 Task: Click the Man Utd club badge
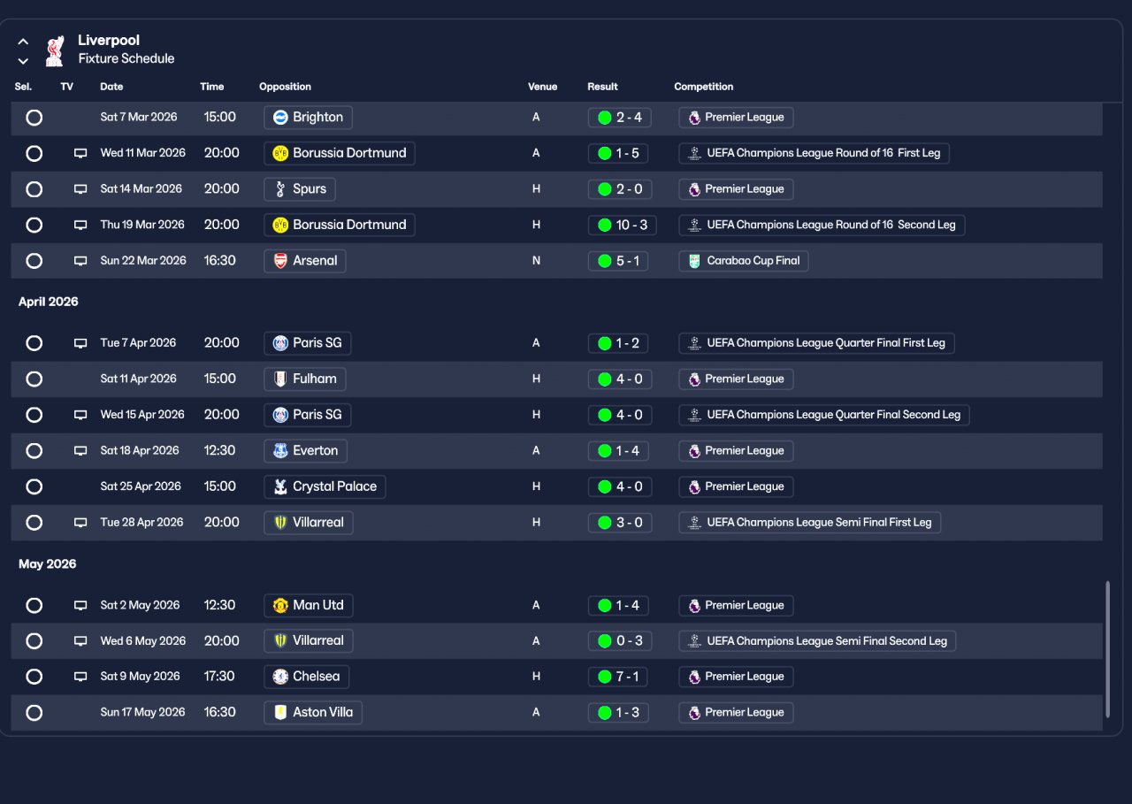point(280,606)
